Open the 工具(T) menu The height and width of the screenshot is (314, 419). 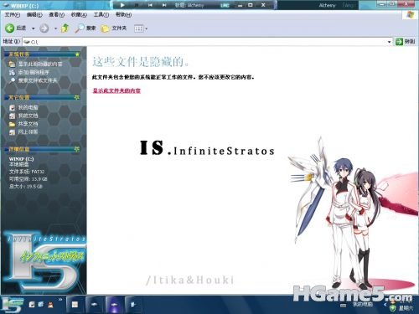pyautogui.click(x=101, y=15)
